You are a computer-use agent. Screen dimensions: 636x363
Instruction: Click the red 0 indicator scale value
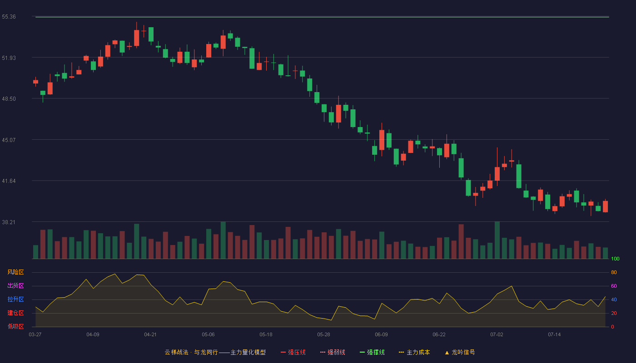pyautogui.click(x=612, y=327)
